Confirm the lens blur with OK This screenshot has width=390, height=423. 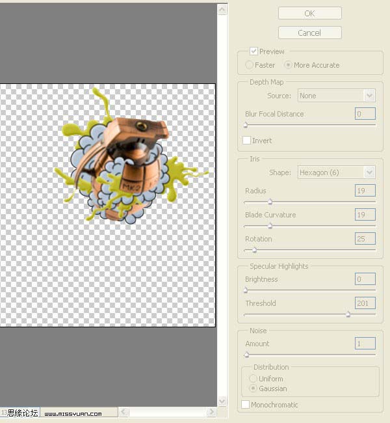pyautogui.click(x=309, y=13)
